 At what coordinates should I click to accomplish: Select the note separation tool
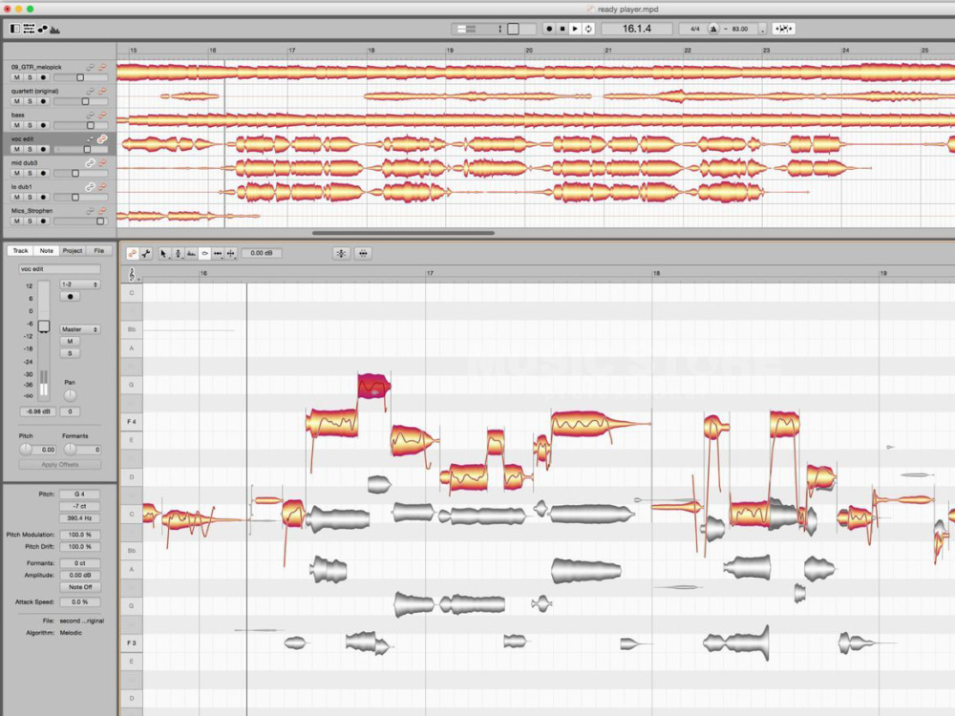[x=231, y=253]
